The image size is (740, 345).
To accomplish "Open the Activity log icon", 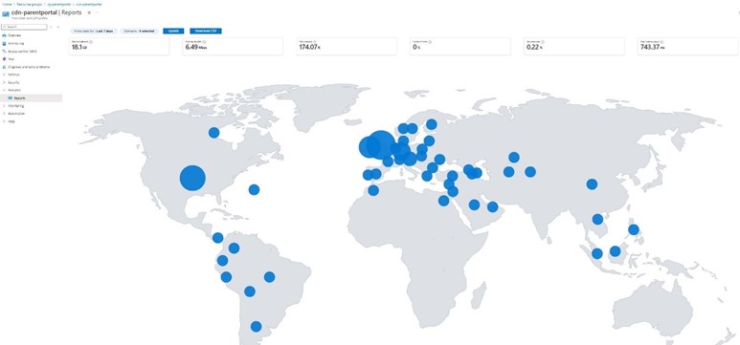I will pos(4,43).
